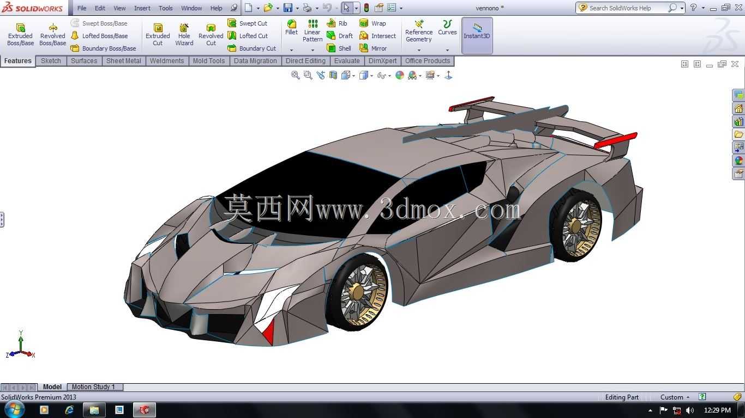
Task: Click the Windows Explorer taskbar icon
Action: point(94,410)
